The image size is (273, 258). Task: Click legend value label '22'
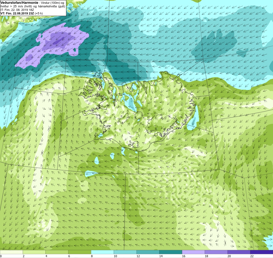point(252,256)
